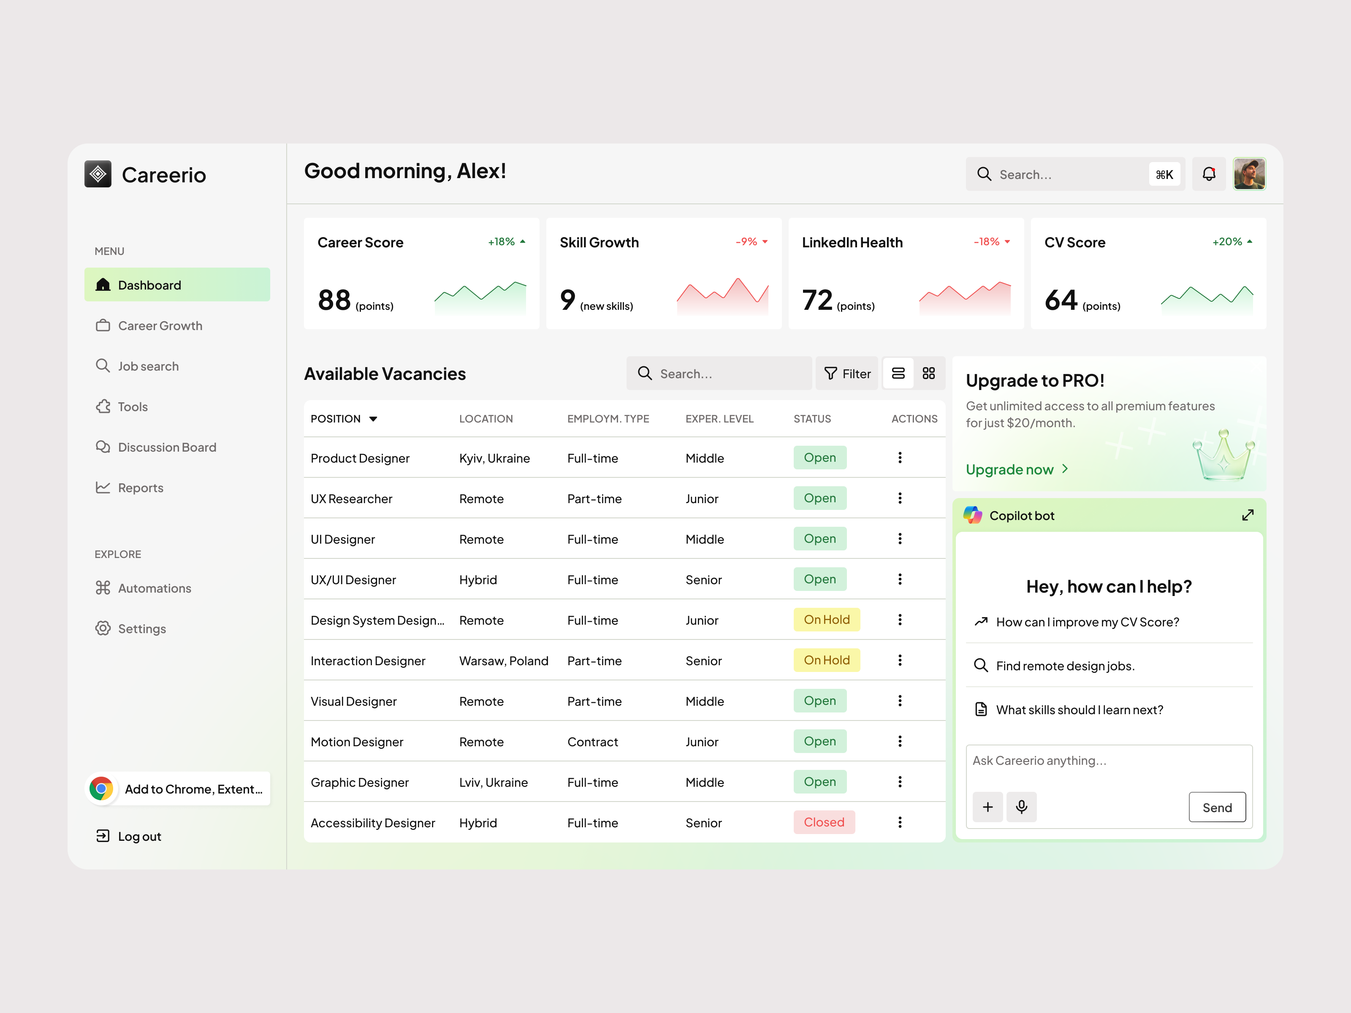This screenshot has height=1013, width=1351.
Task: Open actions menu for Interaction Designer
Action: coord(900,660)
